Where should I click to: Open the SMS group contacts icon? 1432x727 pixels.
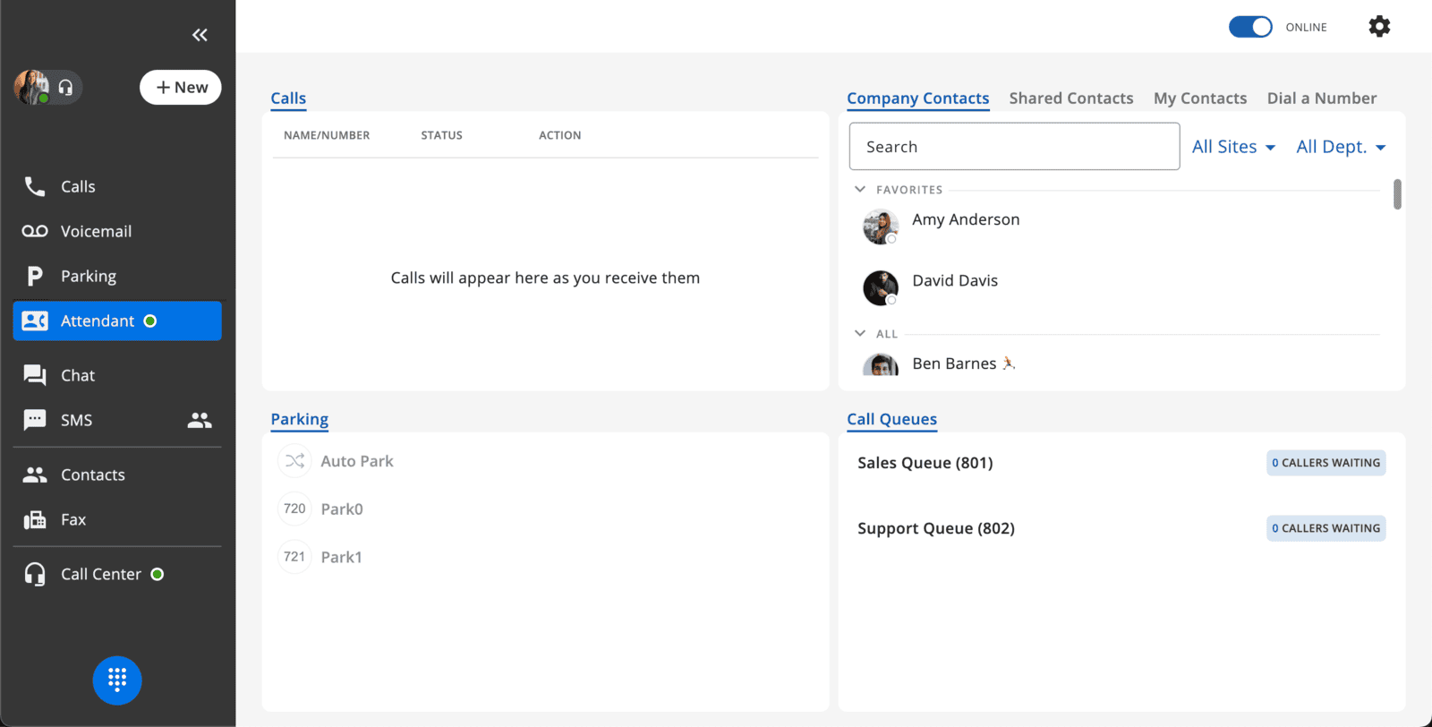tap(199, 420)
